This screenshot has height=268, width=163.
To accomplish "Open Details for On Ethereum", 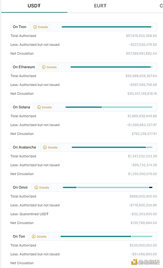I will (49, 67).
